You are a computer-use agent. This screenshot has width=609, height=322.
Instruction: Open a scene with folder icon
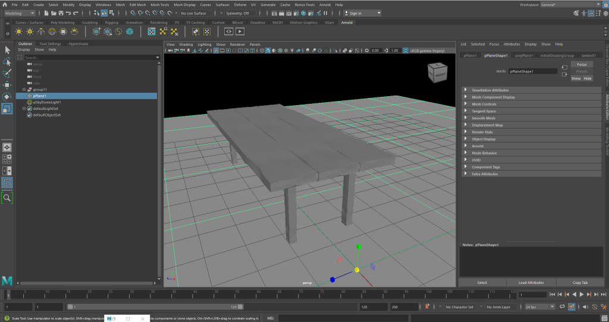coord(54,13)
